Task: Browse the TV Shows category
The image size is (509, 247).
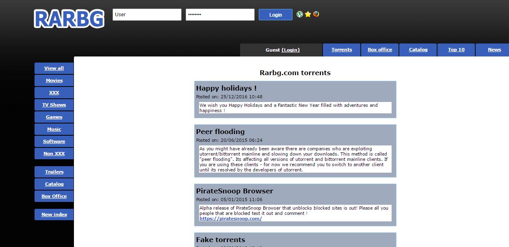Action: click(x=54, y=105)
